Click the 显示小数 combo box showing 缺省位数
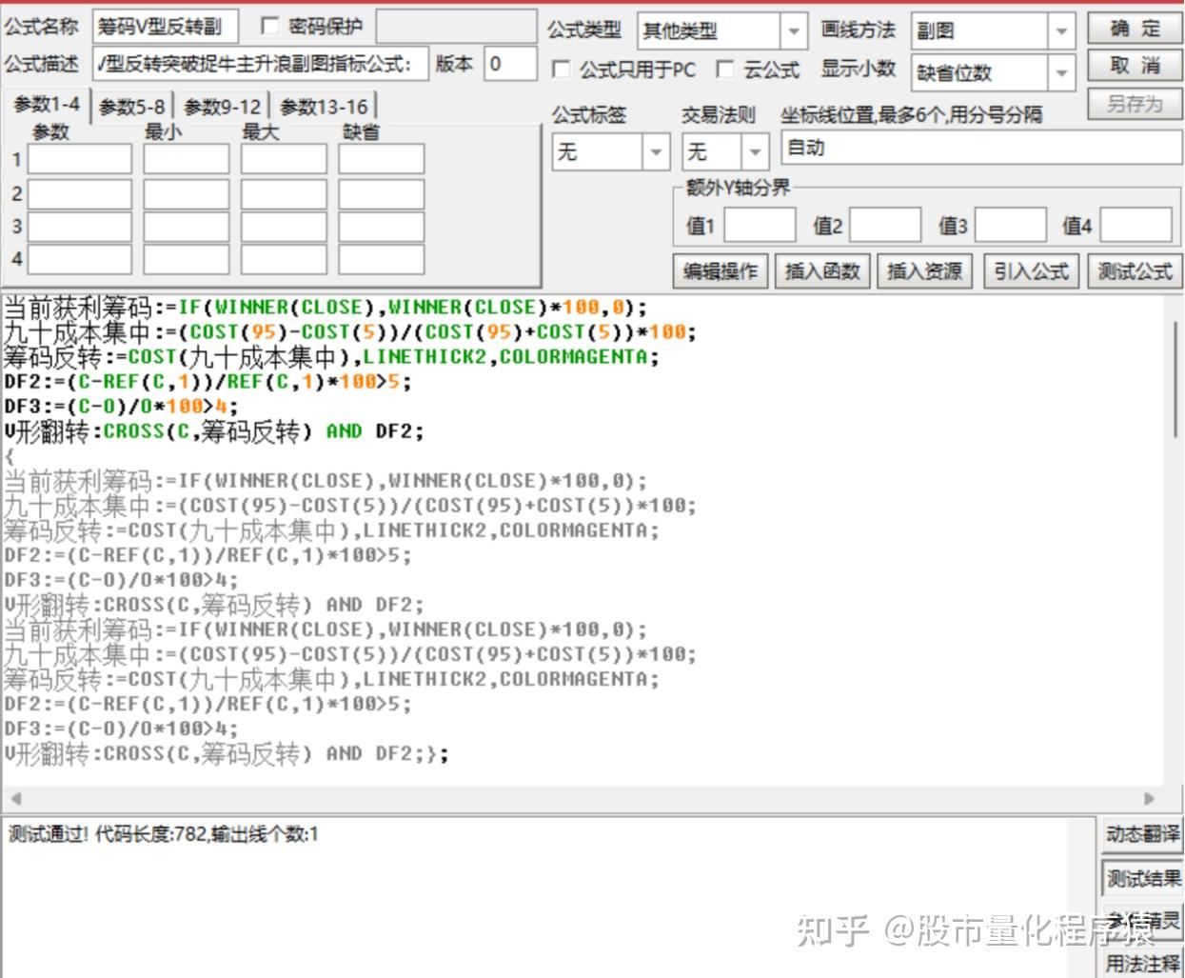The height and width of the screenshot is (978, 1185). (x=993, y=72)
